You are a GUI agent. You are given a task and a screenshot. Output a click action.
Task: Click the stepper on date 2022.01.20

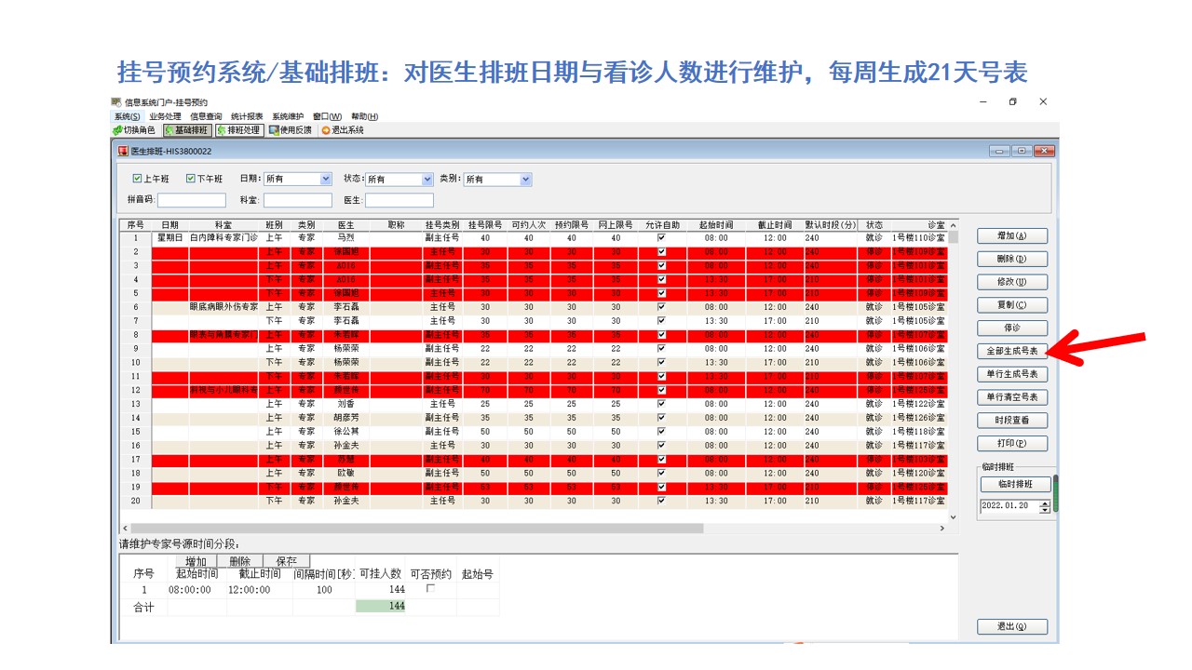point(1045,506)
